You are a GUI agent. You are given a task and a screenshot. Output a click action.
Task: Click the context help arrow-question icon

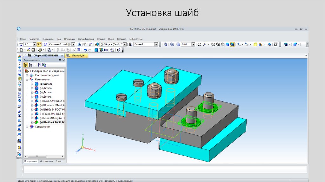pyautogui.click(x=119, y=50)
